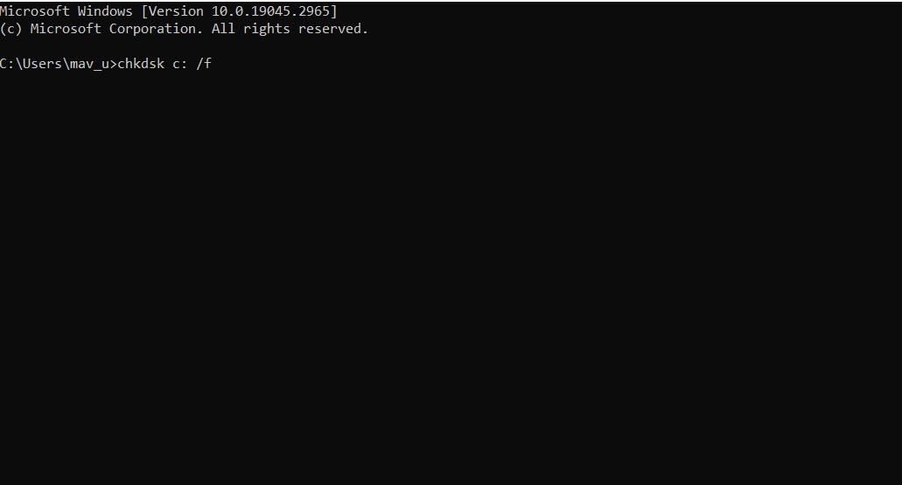Click the word "Windows" in the banner
The image size is (902, 485).
[105, 10]
